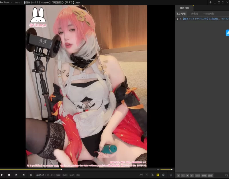
Task: Select playlist item 1 to play it
Action: coord(200,19)
